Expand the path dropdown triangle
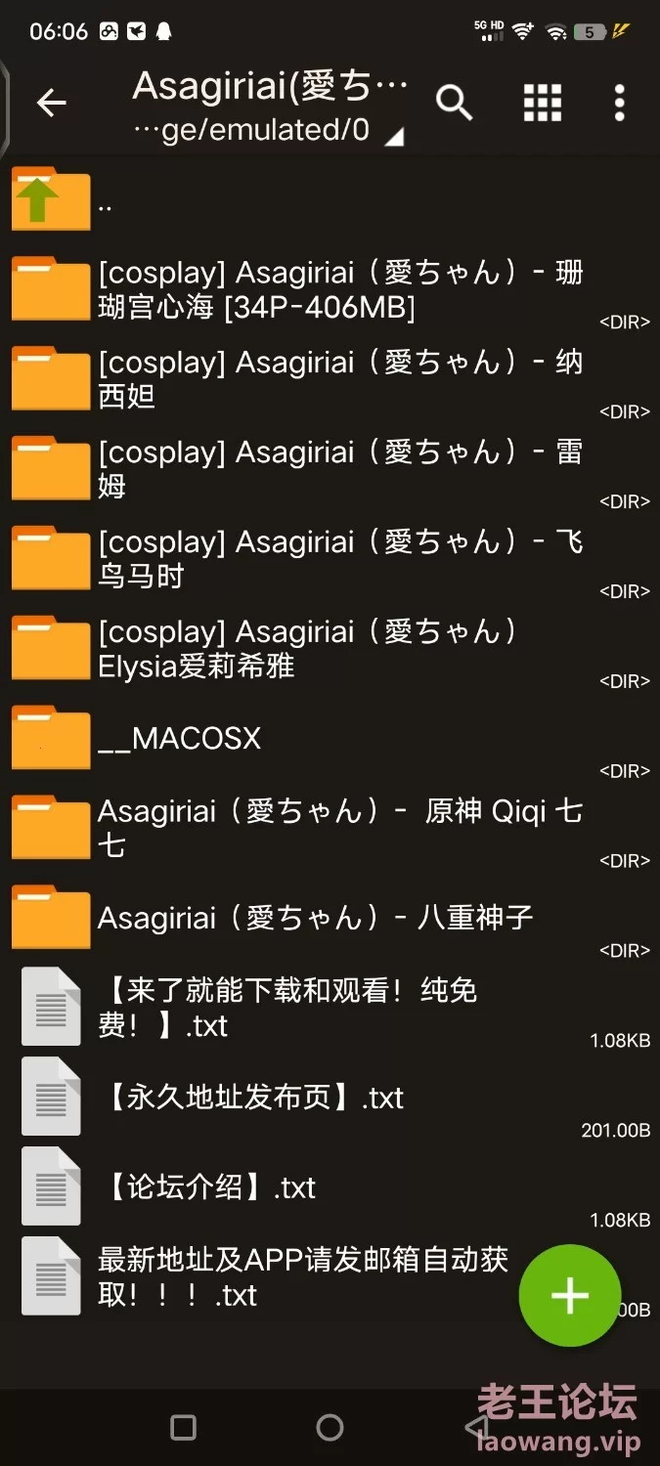This screenshot has height=1466, width=660. (x=393, y=137)
